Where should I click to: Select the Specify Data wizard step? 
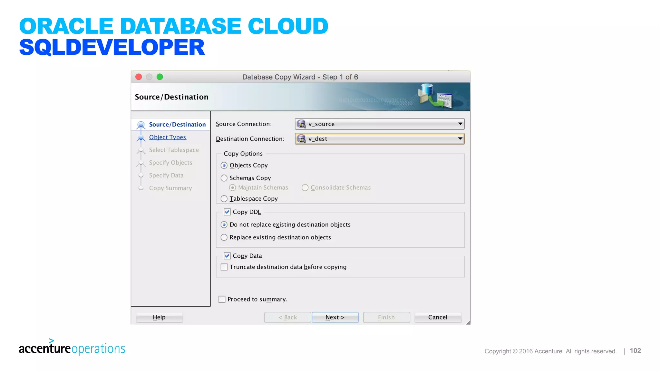click(x=166, y=176)
